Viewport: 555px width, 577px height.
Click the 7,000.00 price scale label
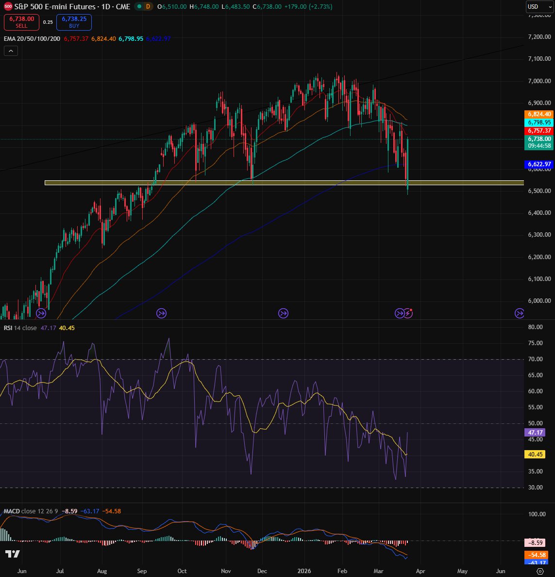coord(539,81)
